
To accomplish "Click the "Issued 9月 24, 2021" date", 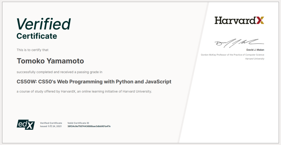I will point(51,126).
